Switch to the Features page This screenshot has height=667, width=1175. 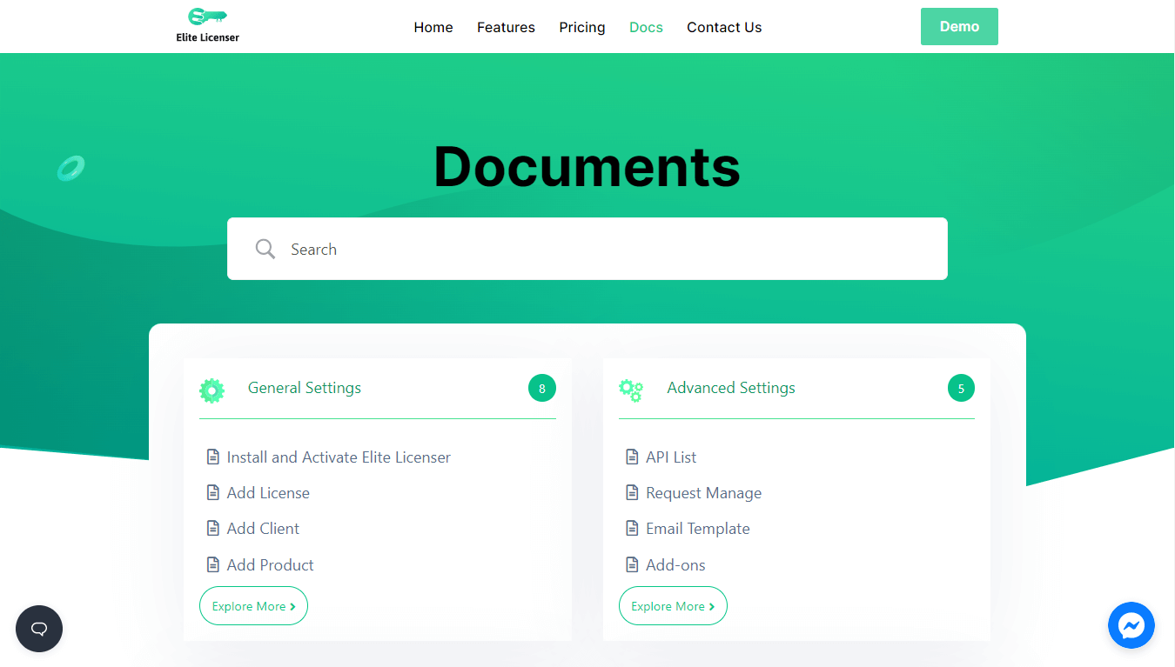click(x=506, y=27)
